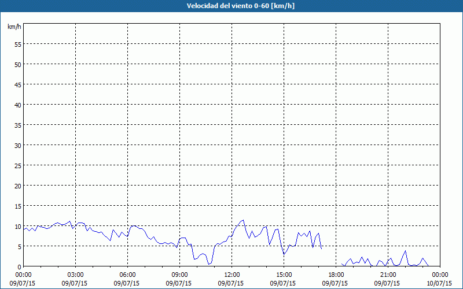463x289 pixels.
Task: Click the 30 value on the Y axis
Action: [18, 146]
